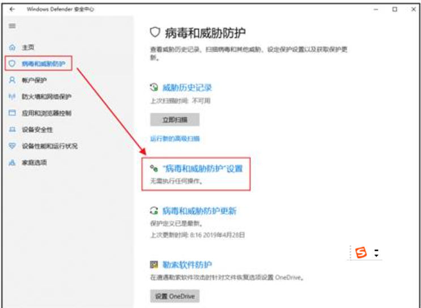Screen dimensions: 421x308
Task: Open 病毒和威胁防护更新 link
Action: point(199,211)
